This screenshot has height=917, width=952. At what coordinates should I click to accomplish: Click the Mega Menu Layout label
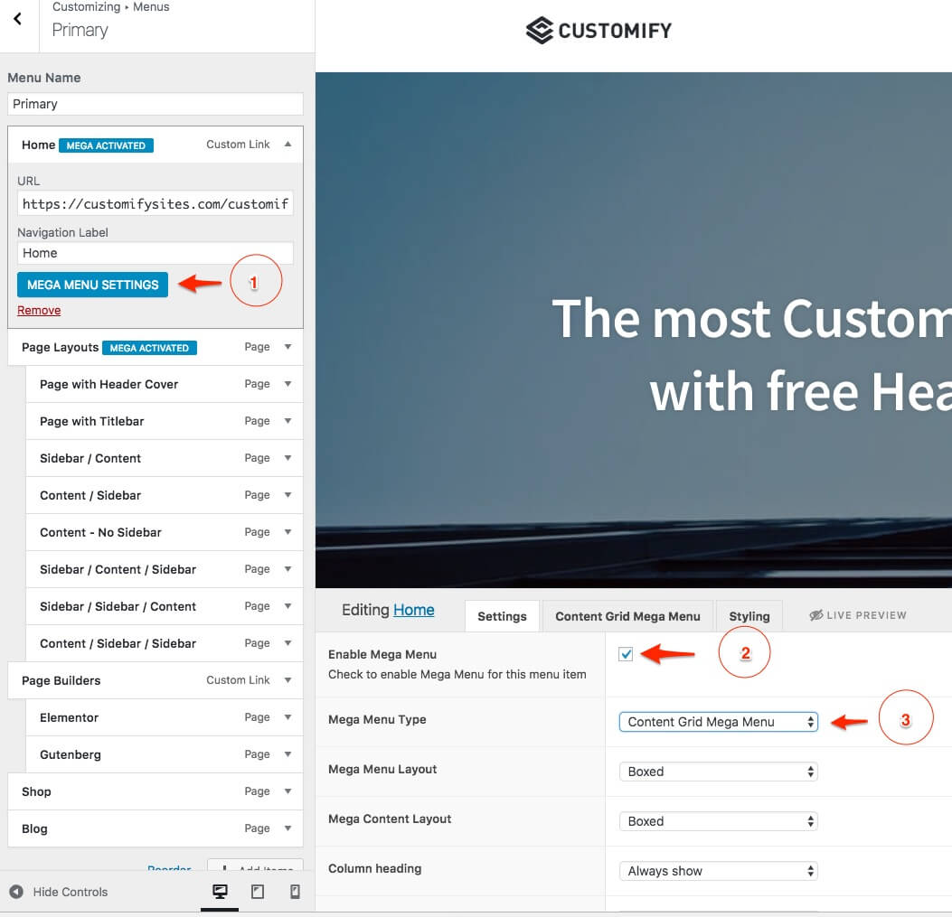click(x=382, y=769)
